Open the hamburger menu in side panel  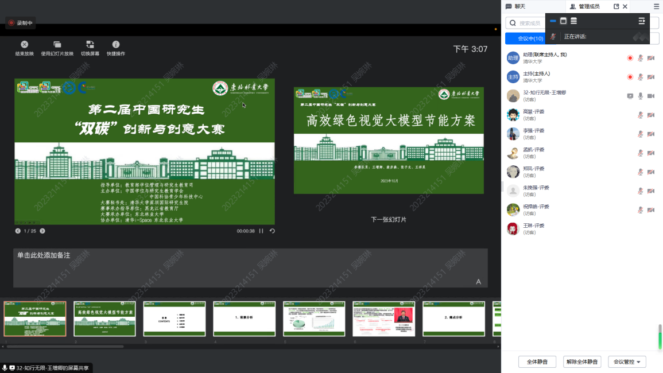[656, 6]
